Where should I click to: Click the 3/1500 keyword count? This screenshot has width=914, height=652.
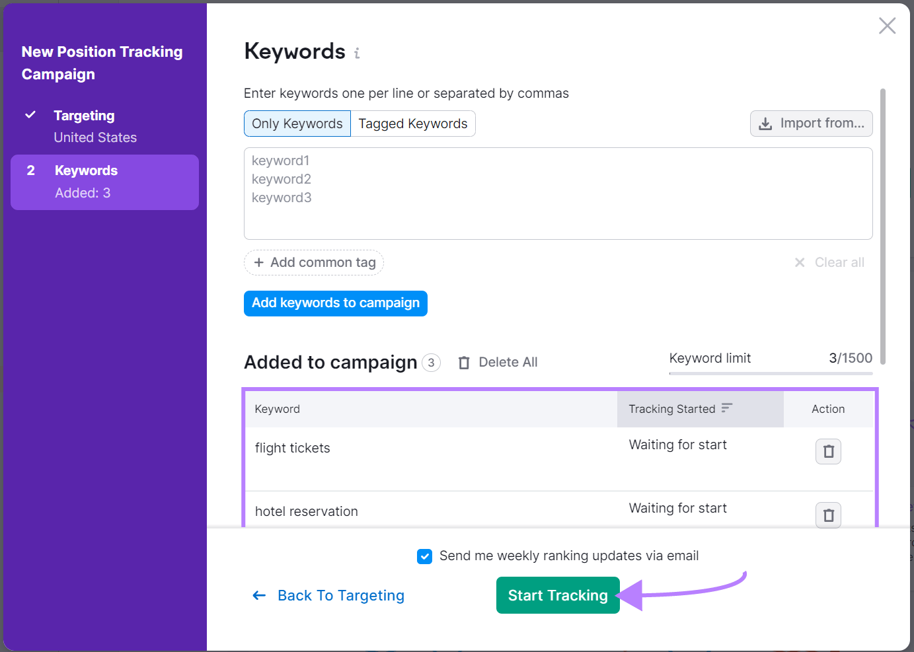tap(851, 358)
